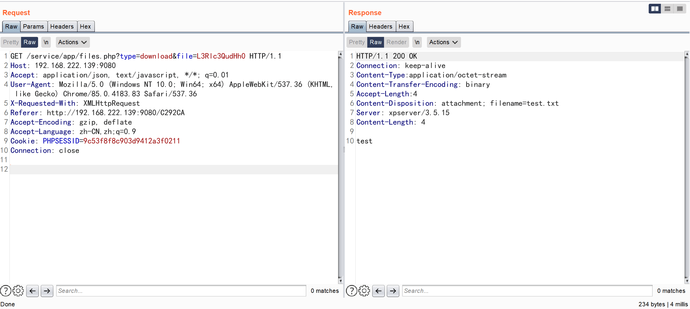Open the Response search settings gear
This screenshot has height=309, width=690.
pos(364,291)
